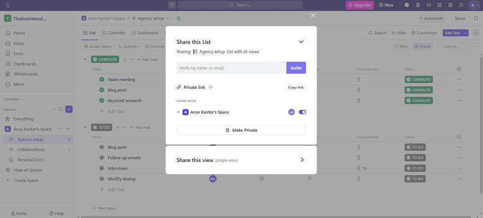The width and height of the screenshot is (483, 218).
Task: Click the Spaces search magnifier icon
Action: (x=61, y=109)
